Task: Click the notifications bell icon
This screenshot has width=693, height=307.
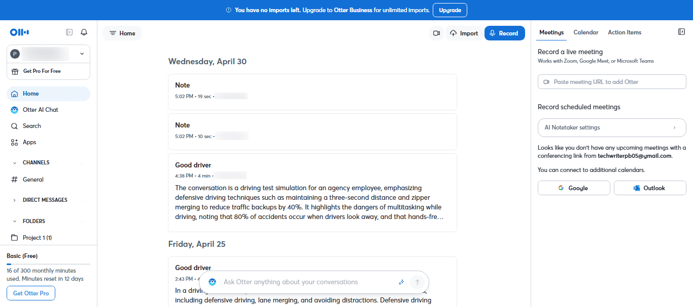Action: click(84, 32)
